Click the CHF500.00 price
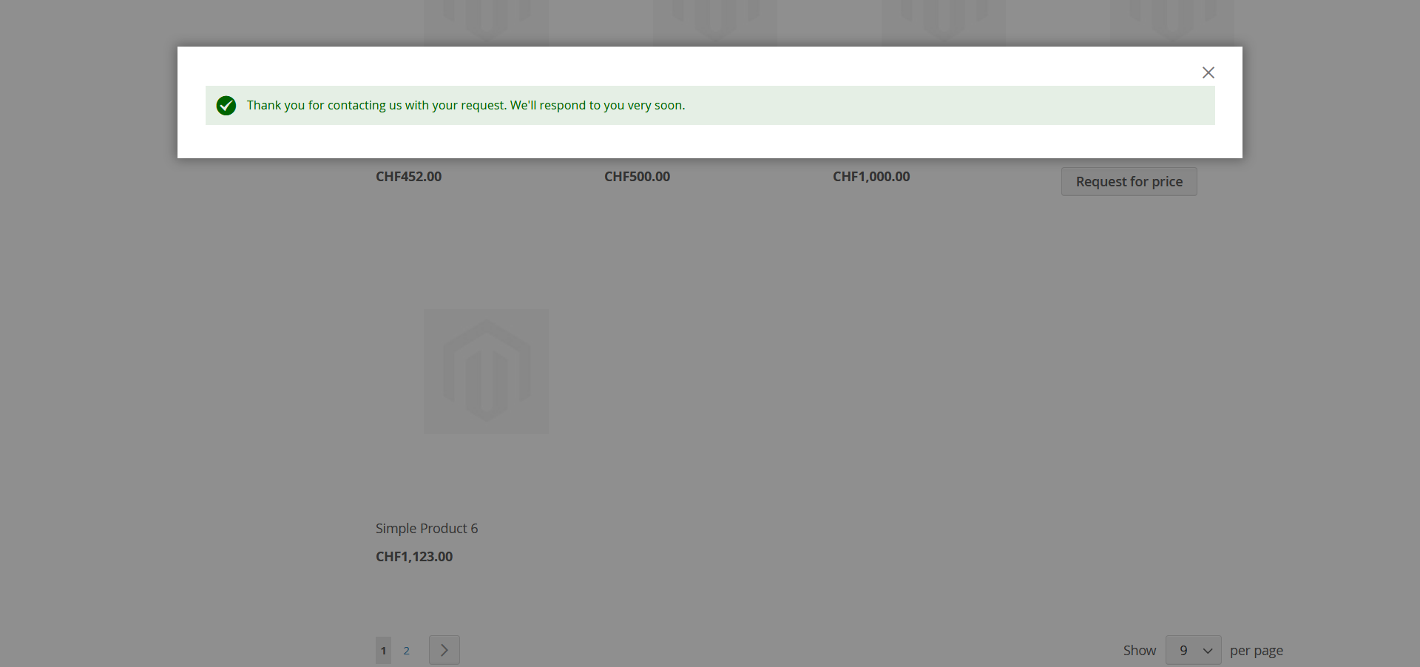 (x=637, y=177)
